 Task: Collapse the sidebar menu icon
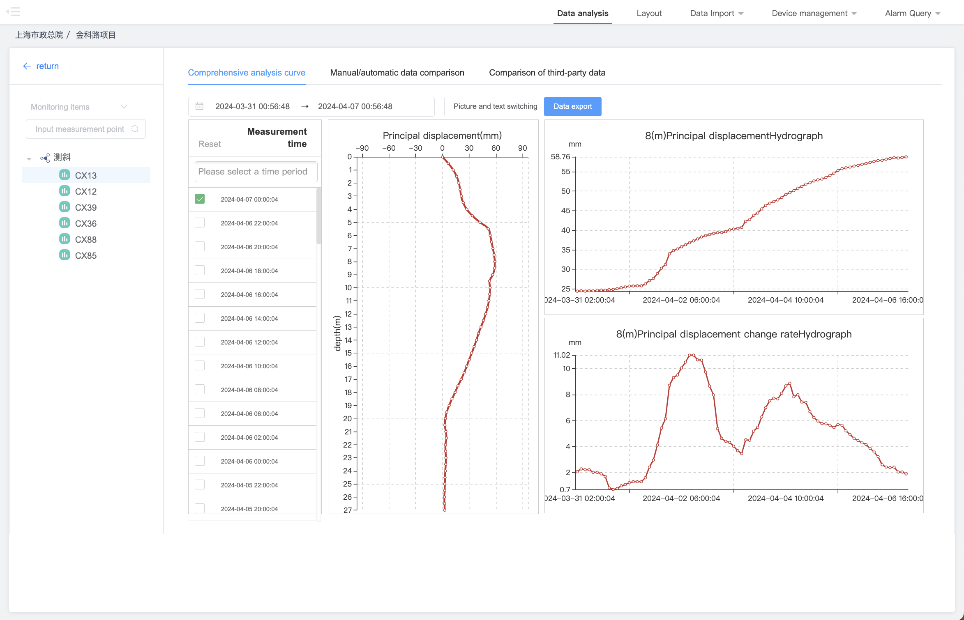(13, 12)
